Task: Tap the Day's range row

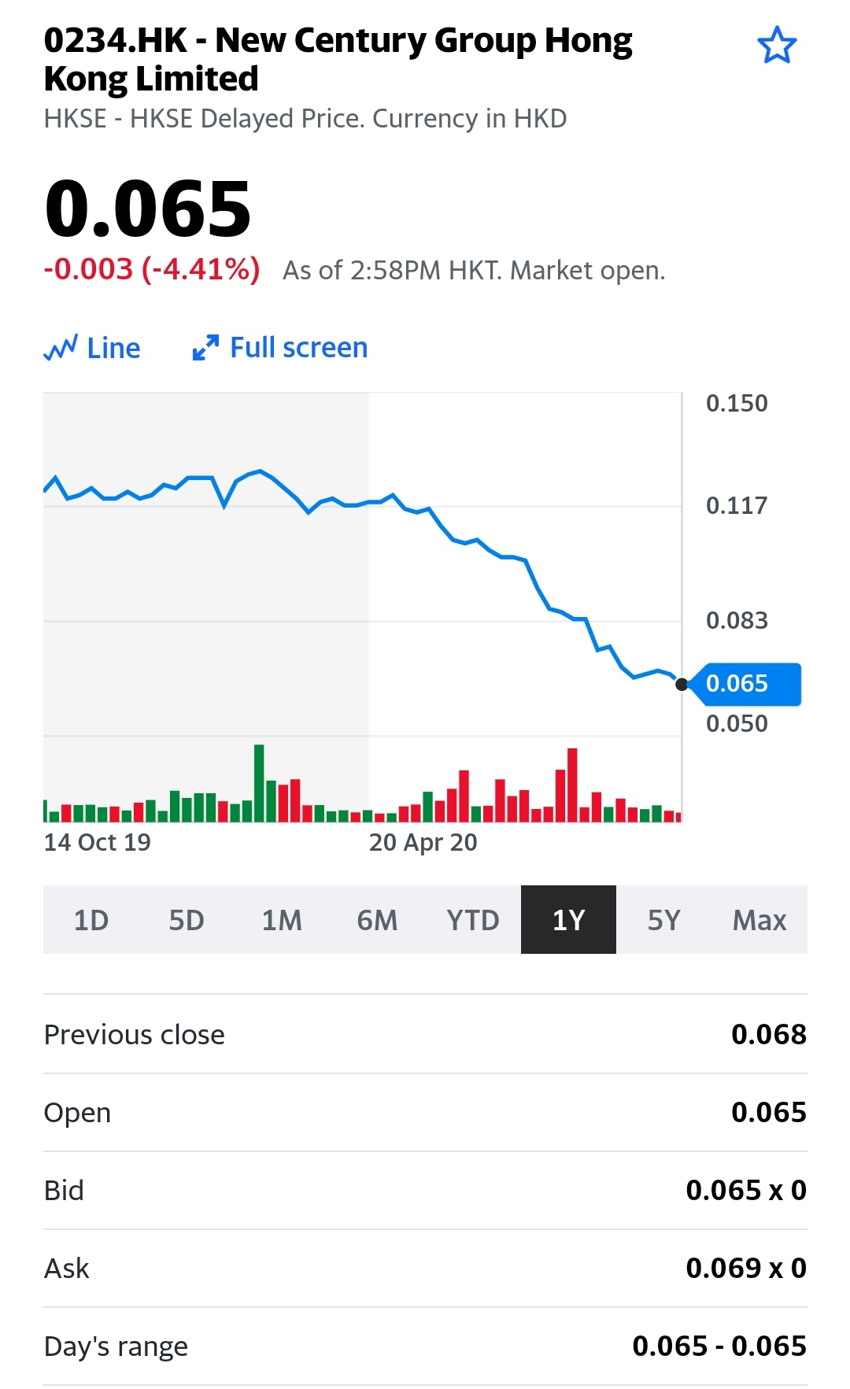Action: pos(425,1347)
